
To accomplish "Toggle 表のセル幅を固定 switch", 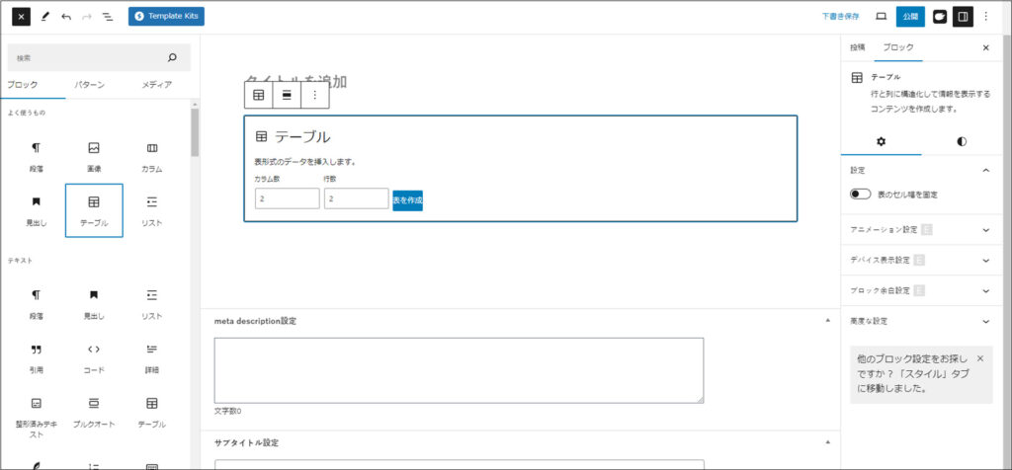I will point(860,195).
